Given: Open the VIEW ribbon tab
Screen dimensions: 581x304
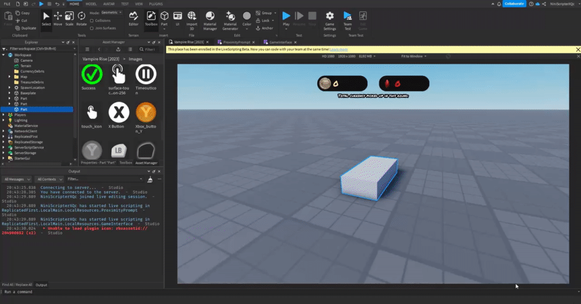Looking at the screenshot, I should point(139,4).
